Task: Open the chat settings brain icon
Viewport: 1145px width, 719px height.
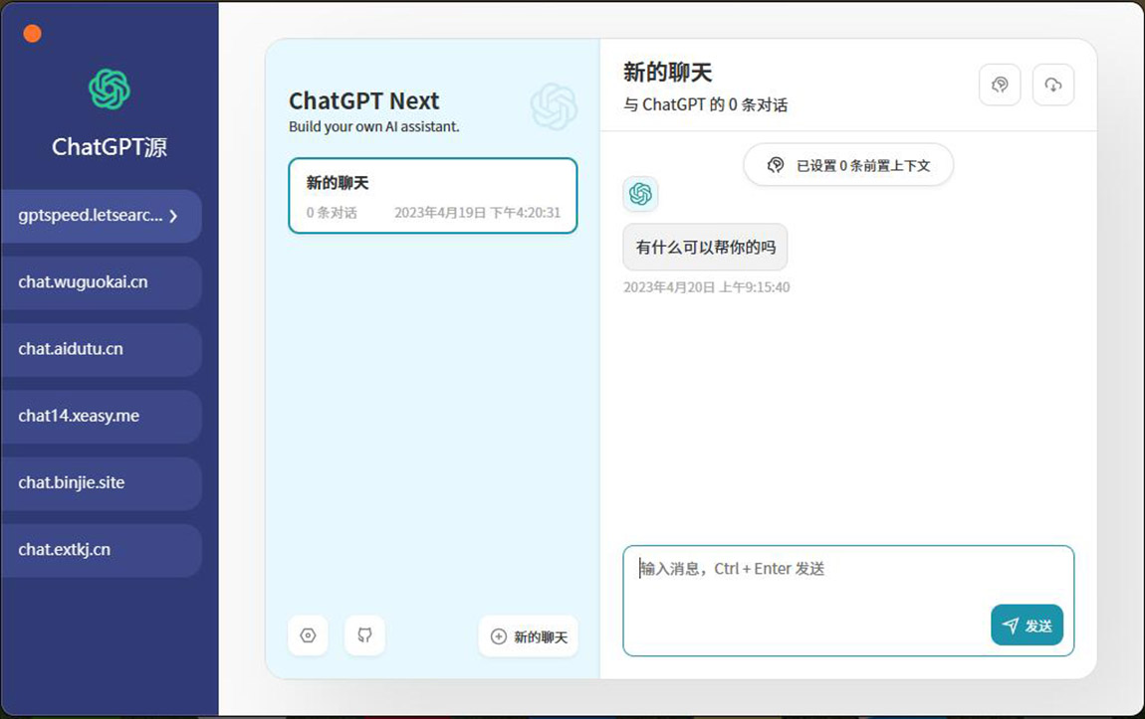Action: (x=1000, y=85)
